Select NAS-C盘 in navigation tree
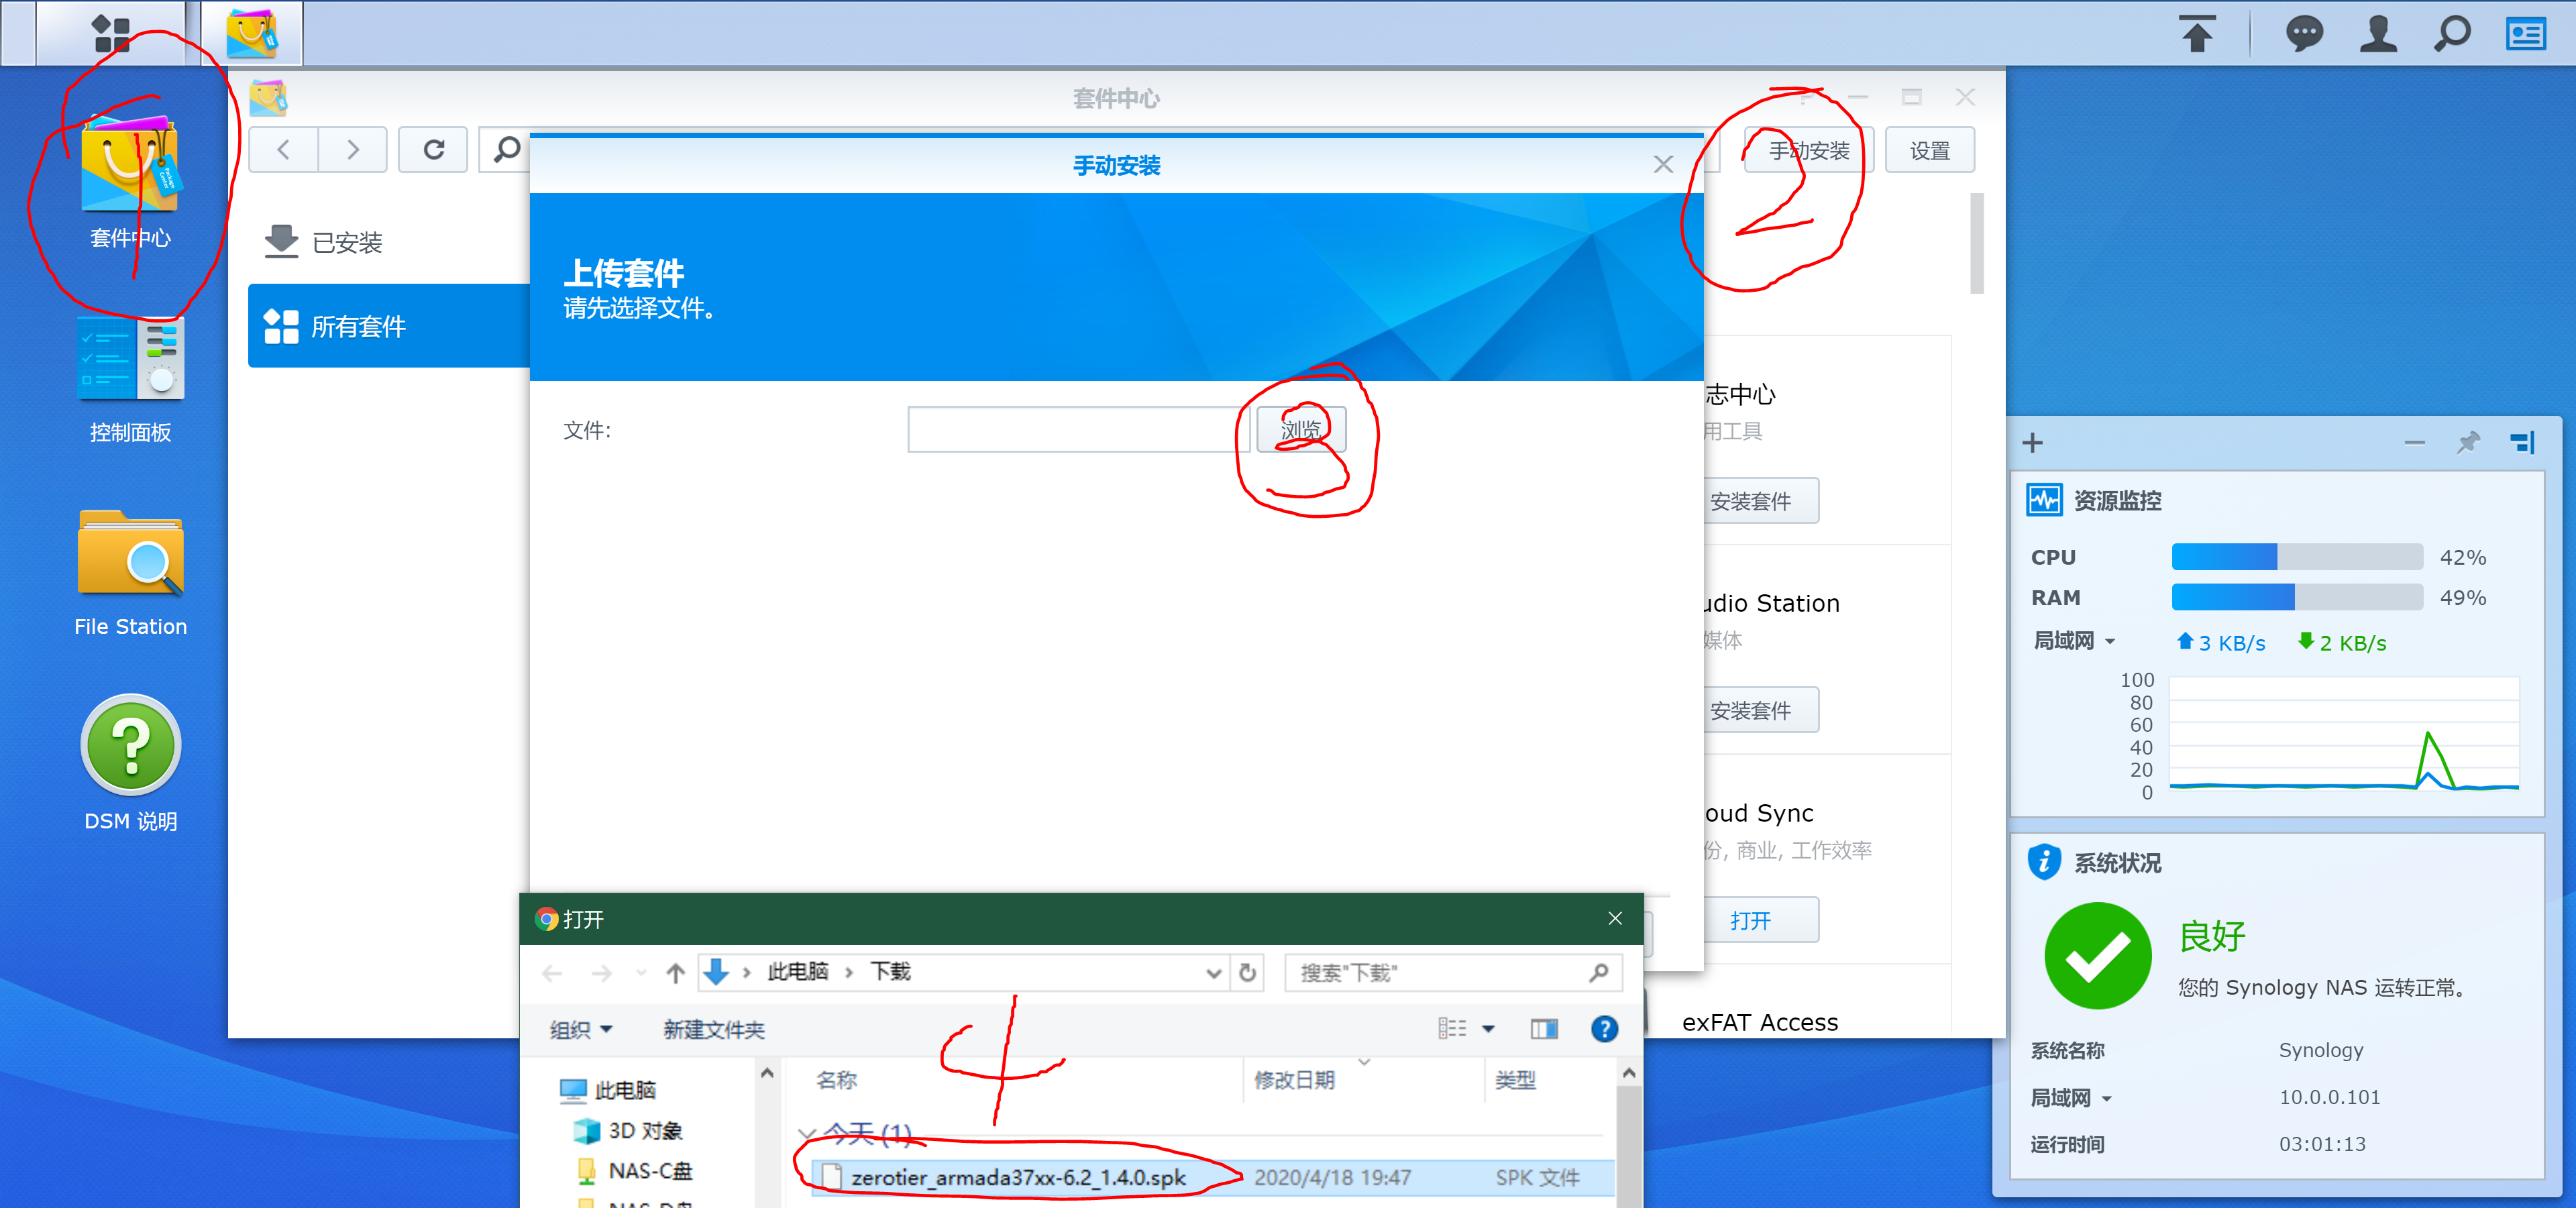This screenshot has width=2576, height=1208. tap(634, 1170)
